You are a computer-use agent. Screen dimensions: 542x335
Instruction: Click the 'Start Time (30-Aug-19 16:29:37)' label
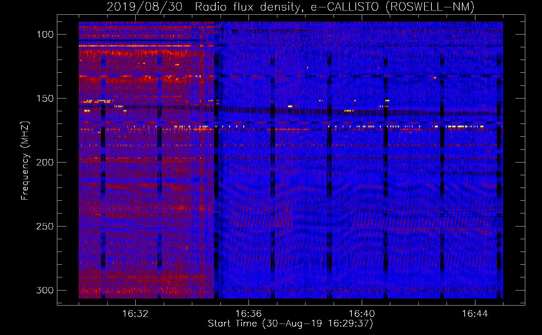point(290,324)
